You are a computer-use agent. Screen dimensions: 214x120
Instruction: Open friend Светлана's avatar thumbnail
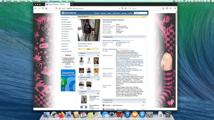96,61
